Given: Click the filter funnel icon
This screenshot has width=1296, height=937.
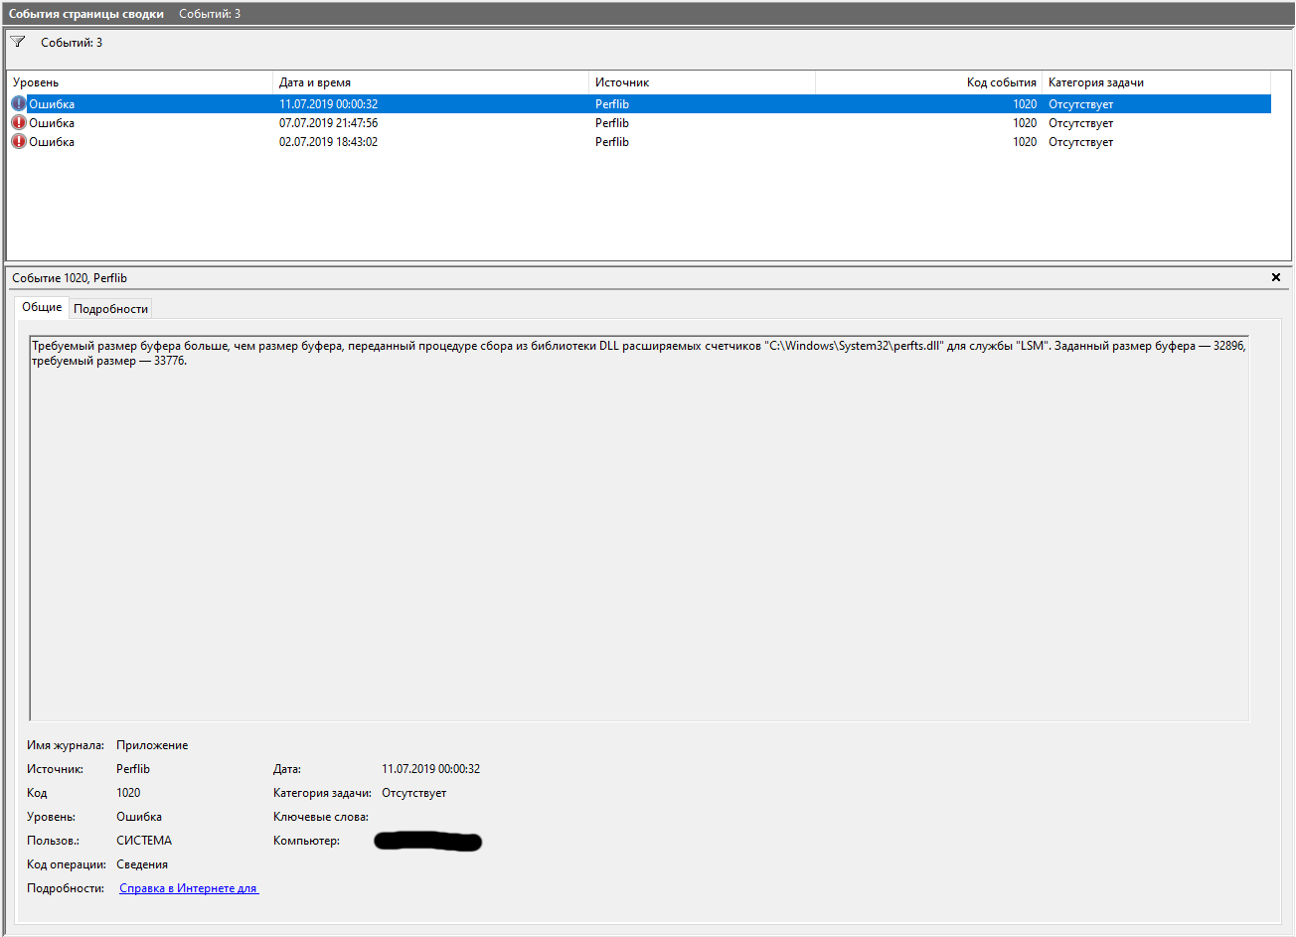Looking at the screenshot, I should [x=18, y=42].
